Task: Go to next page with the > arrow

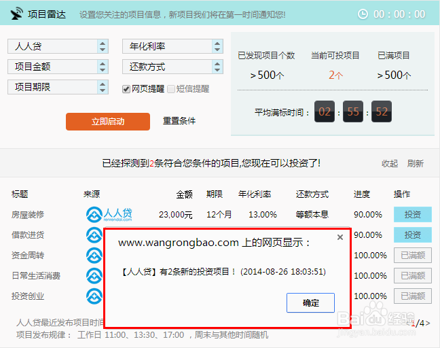Action: coord(428,324)
